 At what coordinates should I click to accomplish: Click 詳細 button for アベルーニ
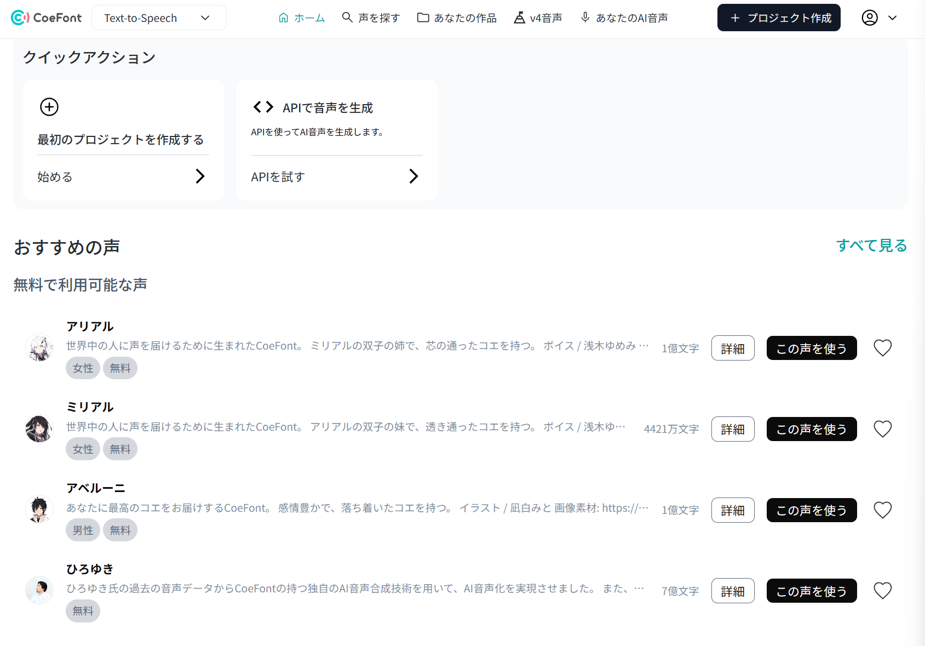click(733, 510)
